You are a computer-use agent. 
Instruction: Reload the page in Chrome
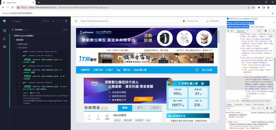point(12,7)
